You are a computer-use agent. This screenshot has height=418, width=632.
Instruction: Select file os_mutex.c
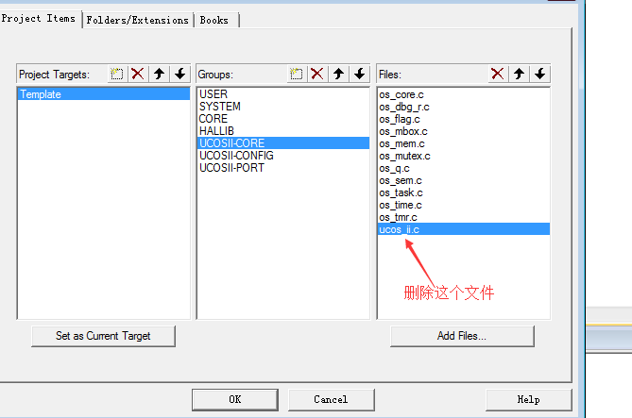point(464,156)
